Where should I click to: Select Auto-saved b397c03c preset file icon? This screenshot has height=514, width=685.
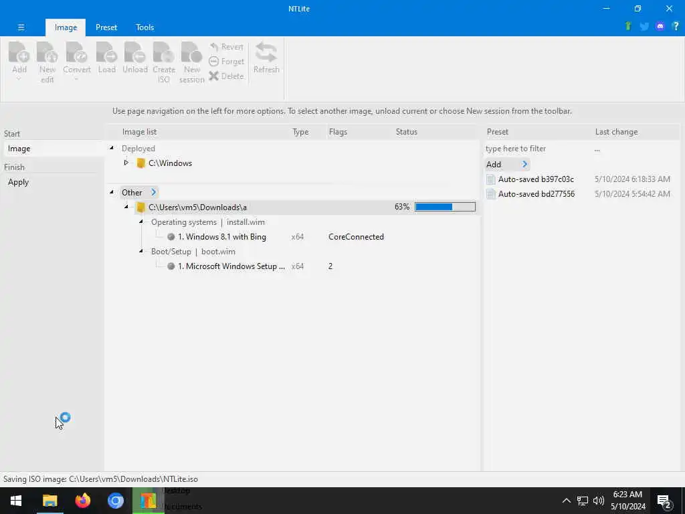pyautogui.click(x=490, y=179)
